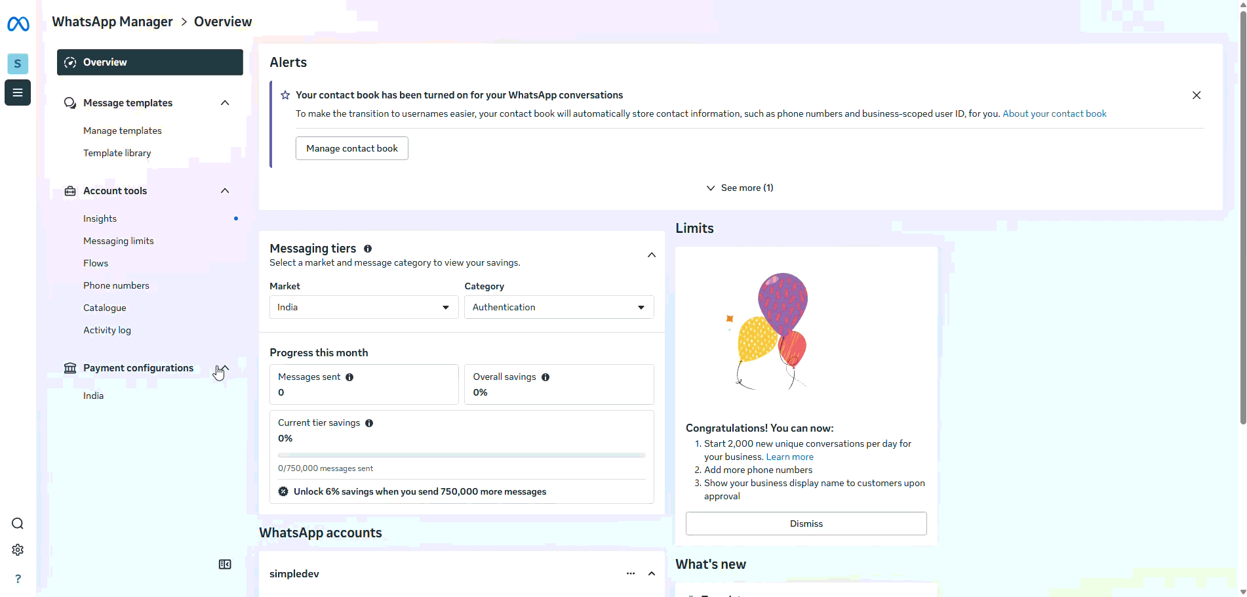Click the "What's new" heading
The height and width of the screenshot is (597, 1247).
711,564
